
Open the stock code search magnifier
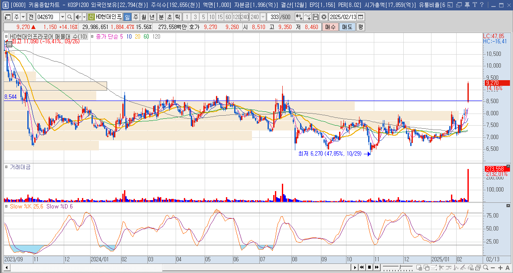70,17
